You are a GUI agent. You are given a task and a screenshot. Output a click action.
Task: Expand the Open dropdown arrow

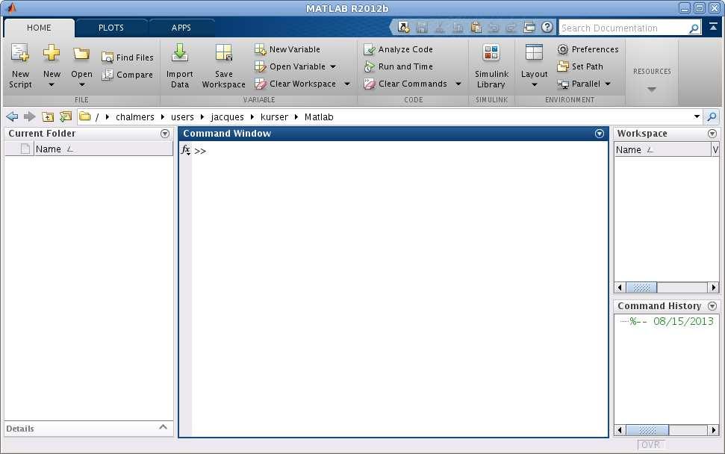point(81,84)
